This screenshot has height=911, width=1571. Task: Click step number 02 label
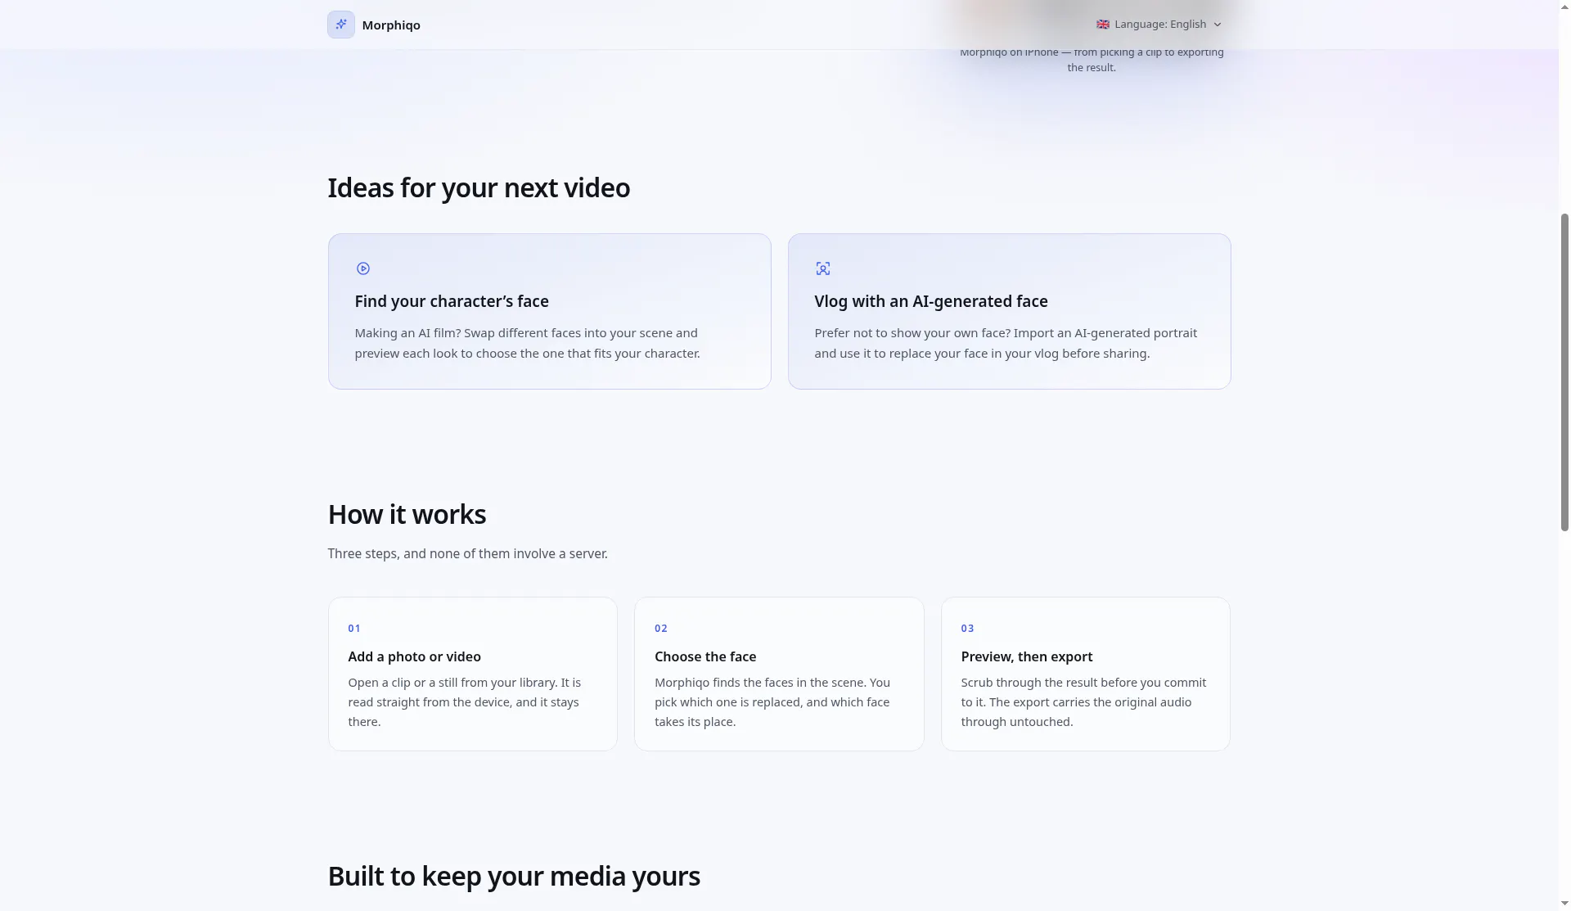pyautogui.click(x=661, y=629)
